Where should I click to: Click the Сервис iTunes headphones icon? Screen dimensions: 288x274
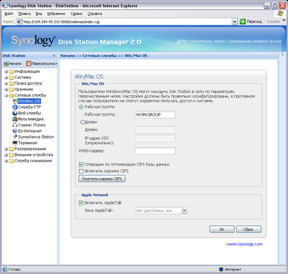click(15, 125)
